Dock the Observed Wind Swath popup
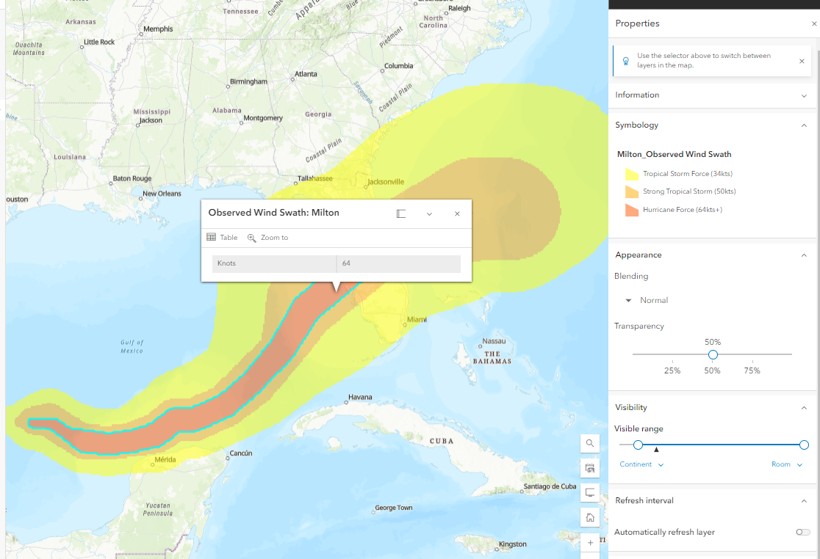The width and height of the screenshot is (820, 559). pos(401,213)
